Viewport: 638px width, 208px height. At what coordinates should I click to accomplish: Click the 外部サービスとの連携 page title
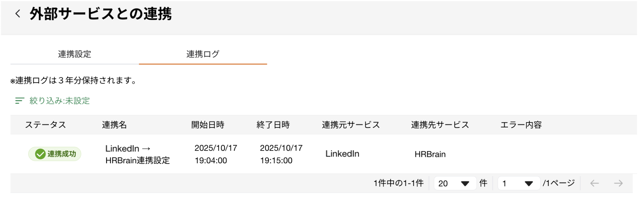(101, 14)
